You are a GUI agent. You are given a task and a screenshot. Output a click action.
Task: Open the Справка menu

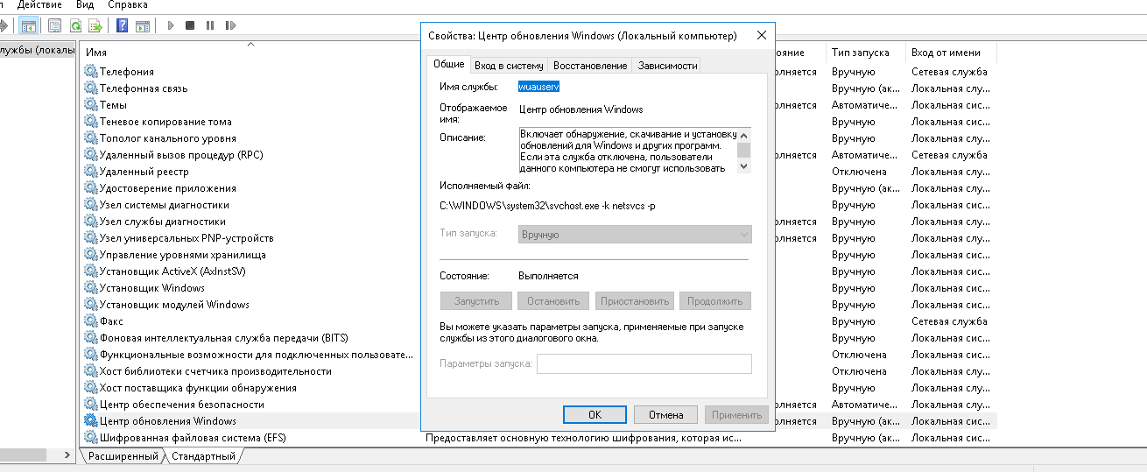(x=128, y=5)
